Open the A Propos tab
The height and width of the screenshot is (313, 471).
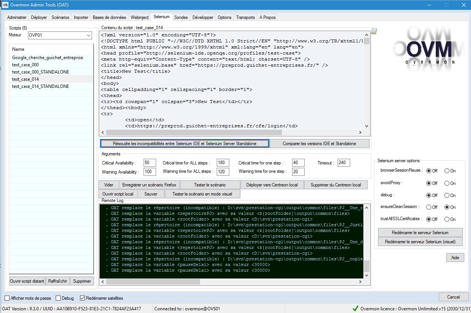(x=268, y=17)
